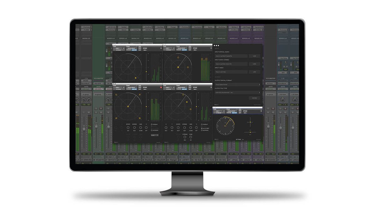Click the vertical slider handle in upper-left panner
The width and height of the screenshot is (375, 211).
[146, 72]
